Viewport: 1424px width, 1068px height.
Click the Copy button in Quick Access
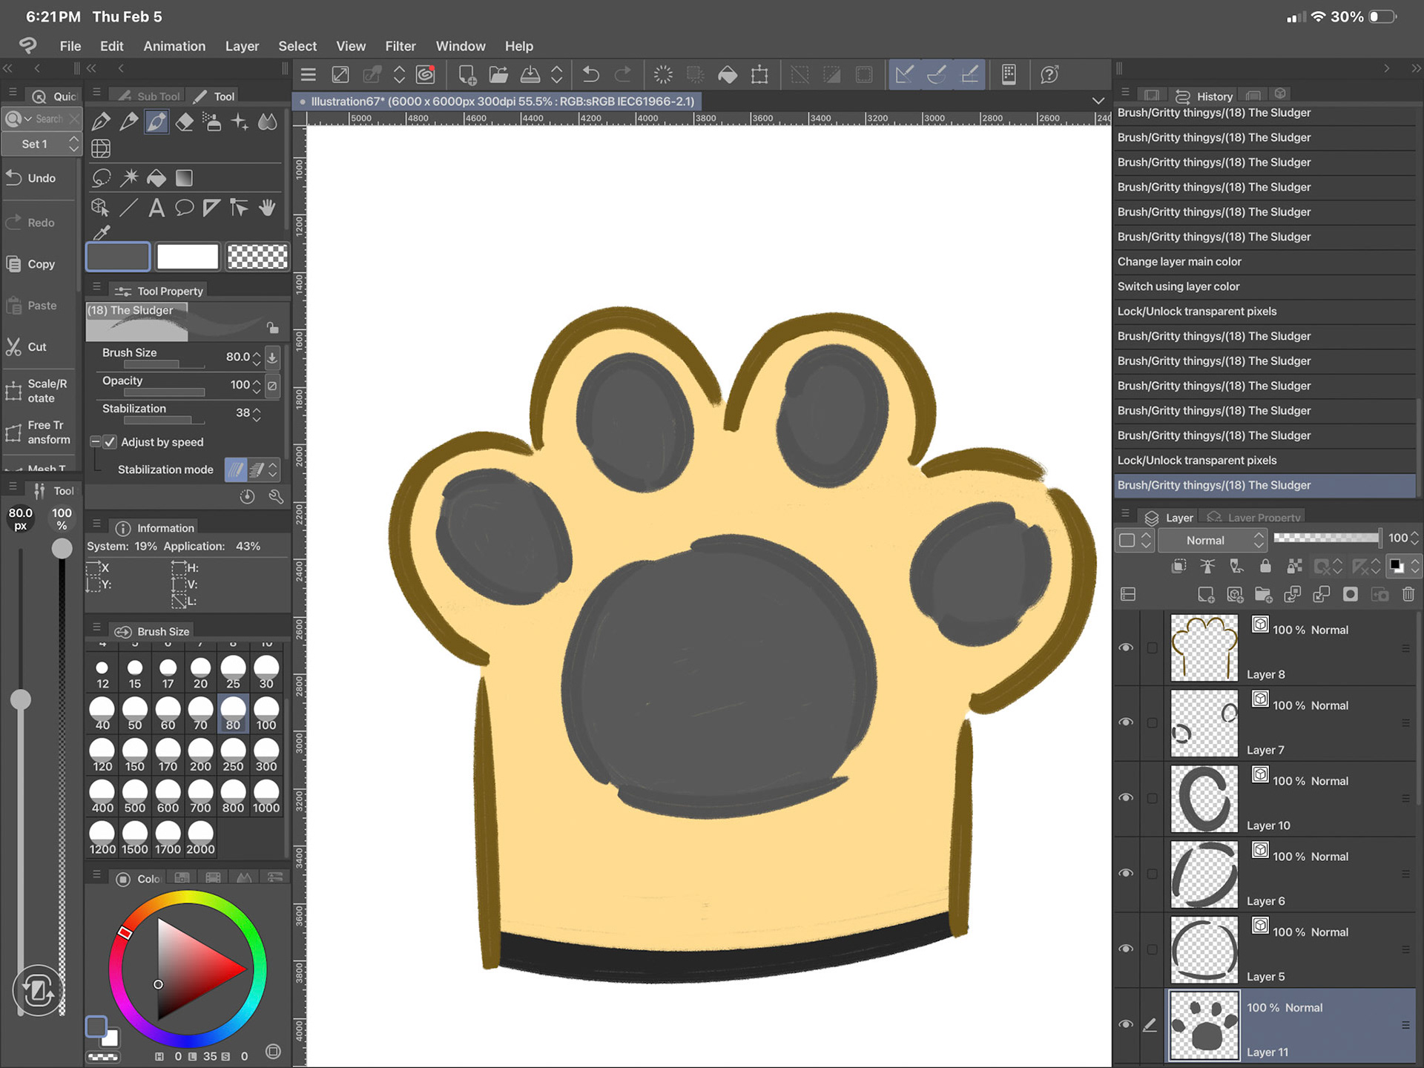tap(33, 264)
